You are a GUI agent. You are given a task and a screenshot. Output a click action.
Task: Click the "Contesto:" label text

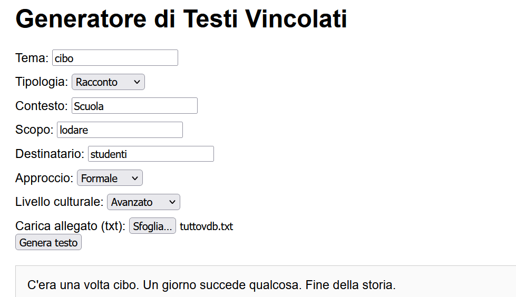42,106
